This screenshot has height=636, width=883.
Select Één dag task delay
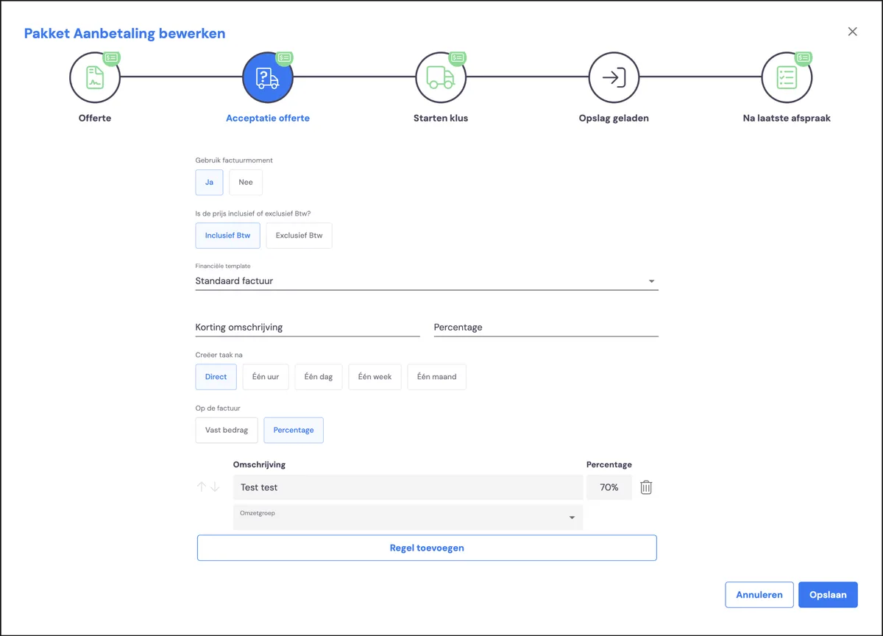pyautogui.click(x=319, y=376)
